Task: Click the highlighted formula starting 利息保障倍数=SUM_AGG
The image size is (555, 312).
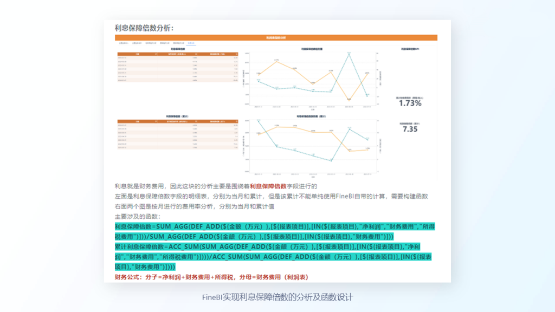Action: click(275, 232)
